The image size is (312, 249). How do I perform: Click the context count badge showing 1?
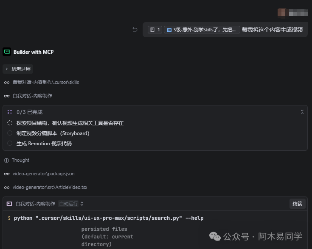click(x=155, y=30)
